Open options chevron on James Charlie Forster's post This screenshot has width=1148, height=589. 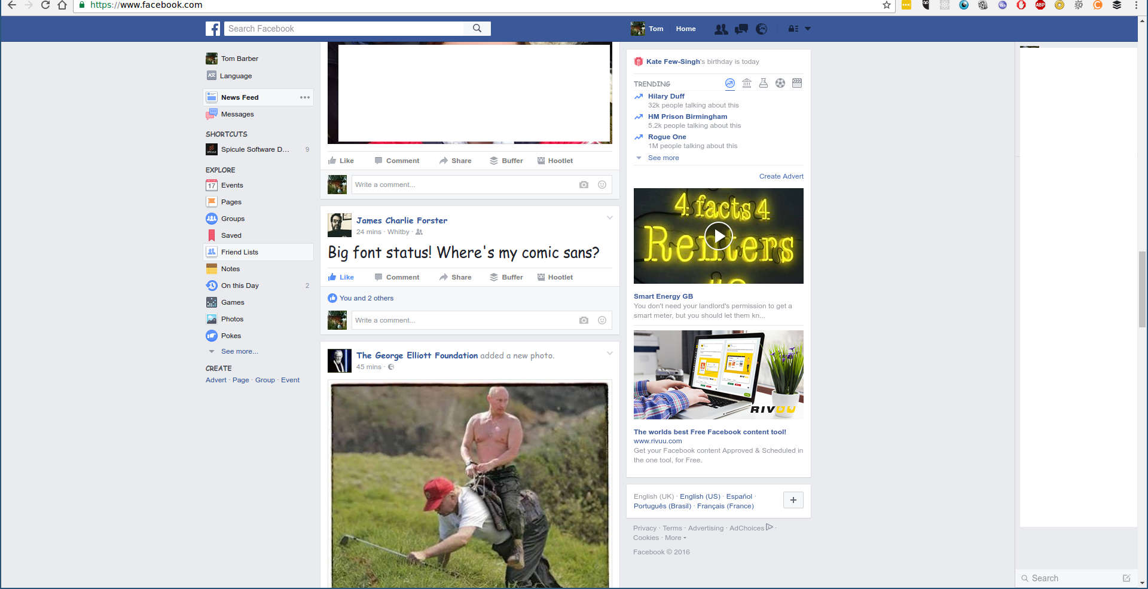(610, 218)
